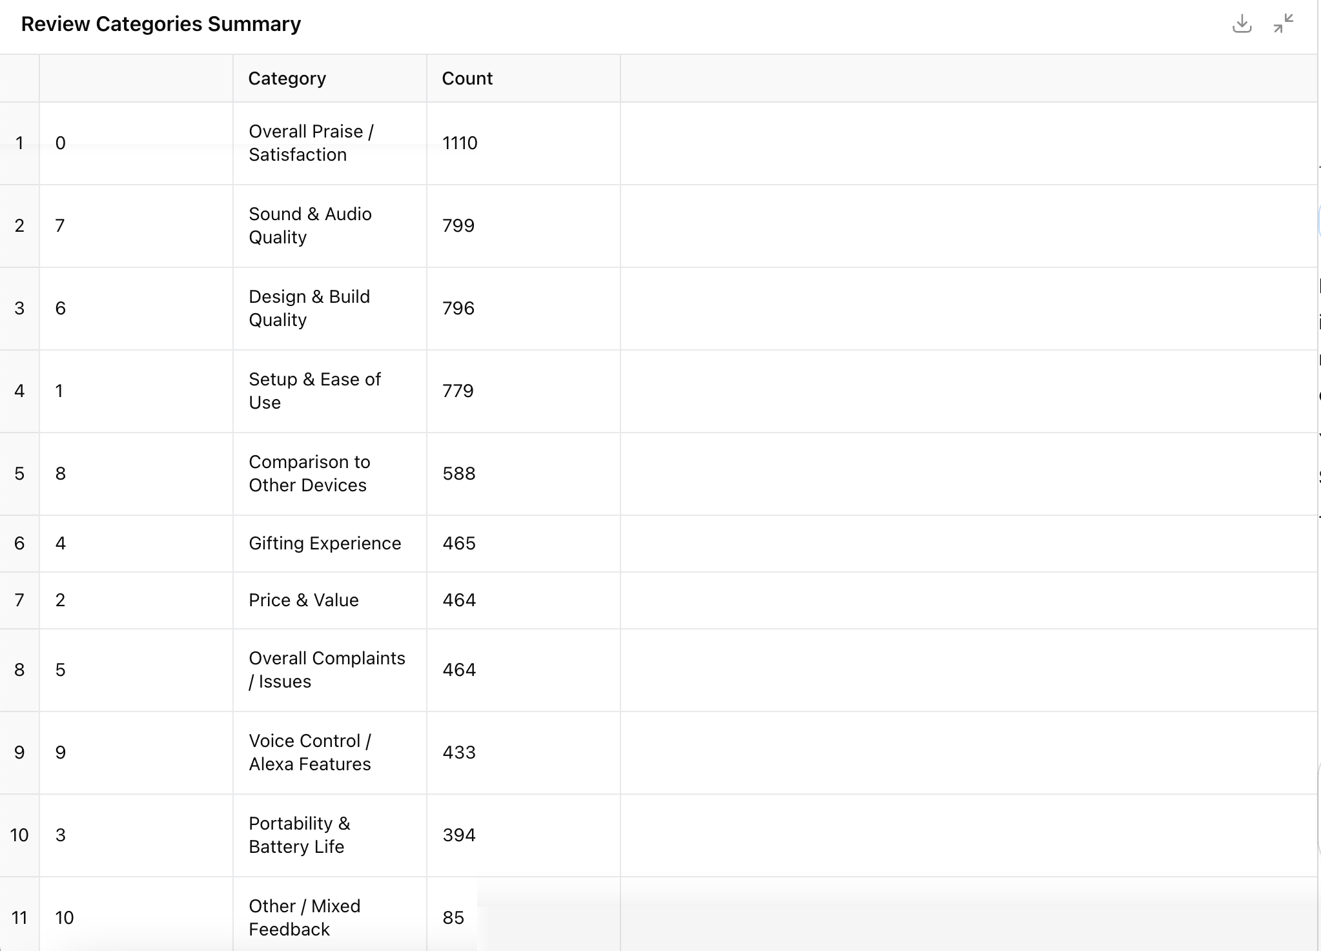The image size is (1321, 951).
Task: Click the Category column header
Action: (x=287, y=78)
